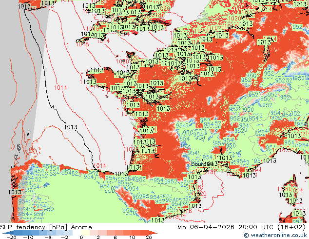This screenshot has height=239, width=309.
Task: Click the darkest blue legend arrow swatch
Action: point(8,233)
